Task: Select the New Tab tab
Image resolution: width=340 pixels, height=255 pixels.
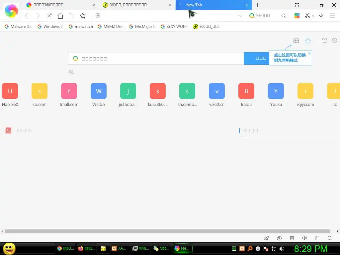Action: pyautogui.click(x=213, y=5)
